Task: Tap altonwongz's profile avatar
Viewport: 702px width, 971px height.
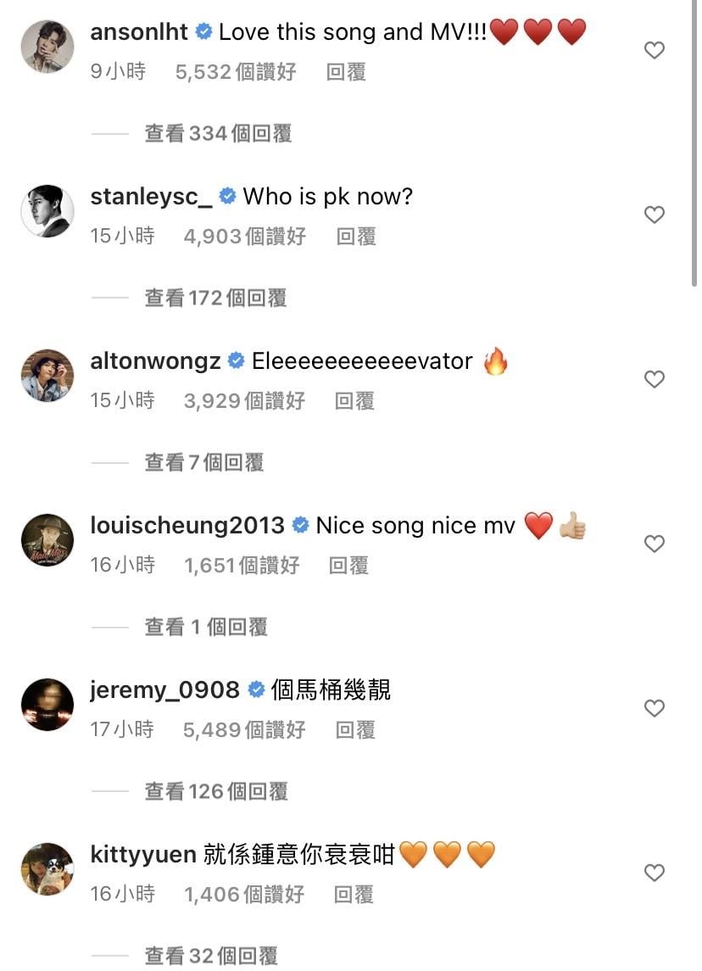Action: pyautogui.click(x=47, y=376)
